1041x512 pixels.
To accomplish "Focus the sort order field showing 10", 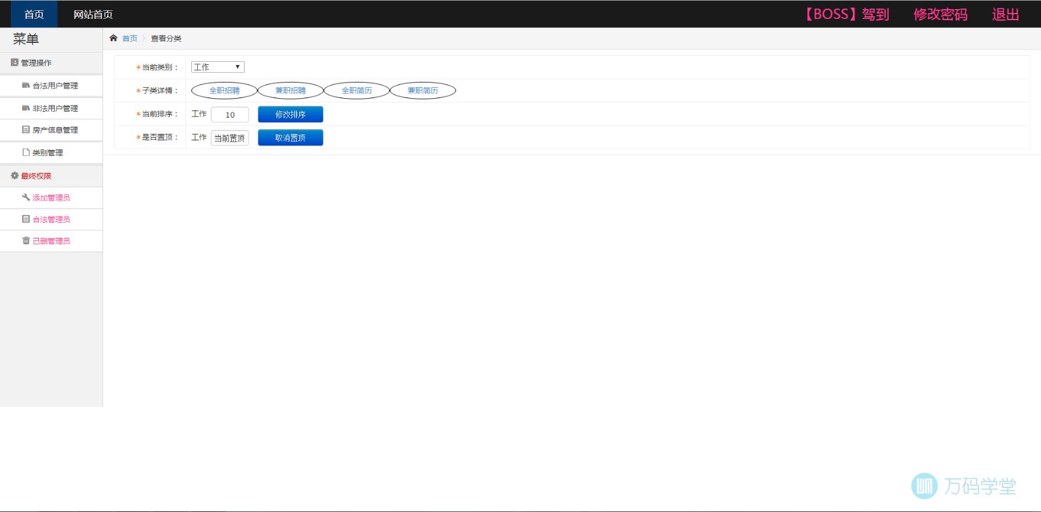I will [x=230, y=114].
